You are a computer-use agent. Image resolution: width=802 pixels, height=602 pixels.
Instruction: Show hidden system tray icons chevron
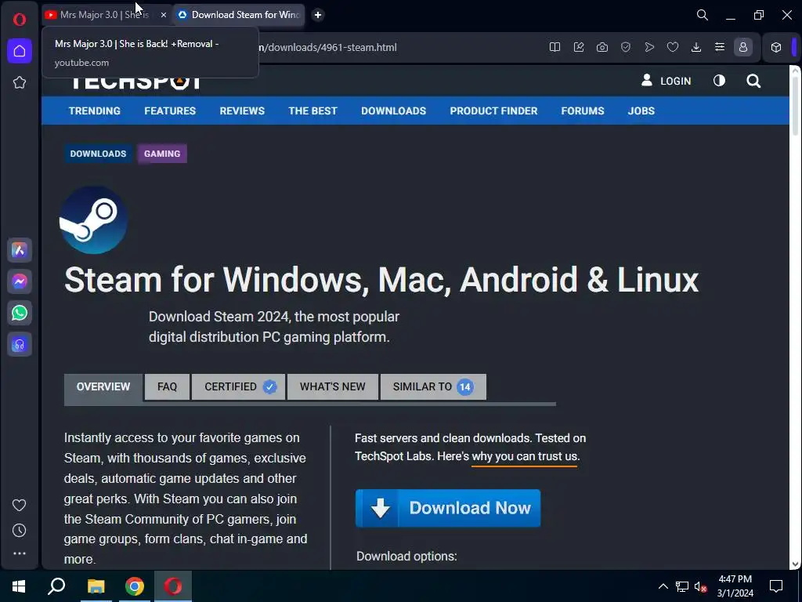[663, 586]
